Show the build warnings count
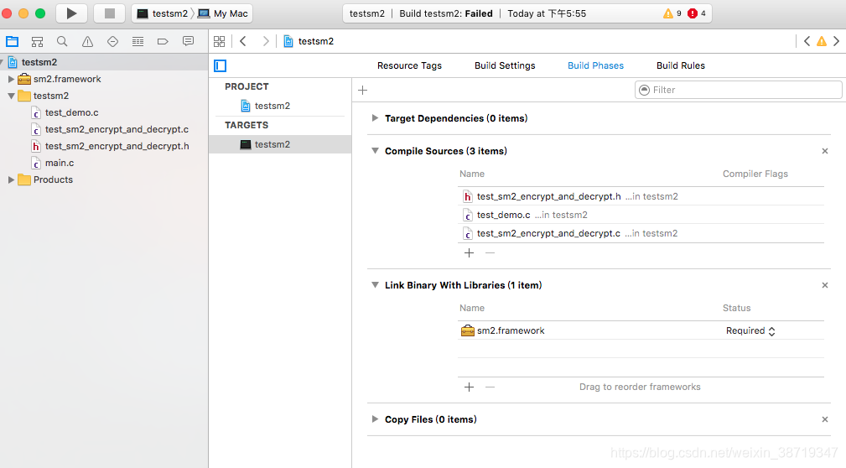 click(672, 13)
